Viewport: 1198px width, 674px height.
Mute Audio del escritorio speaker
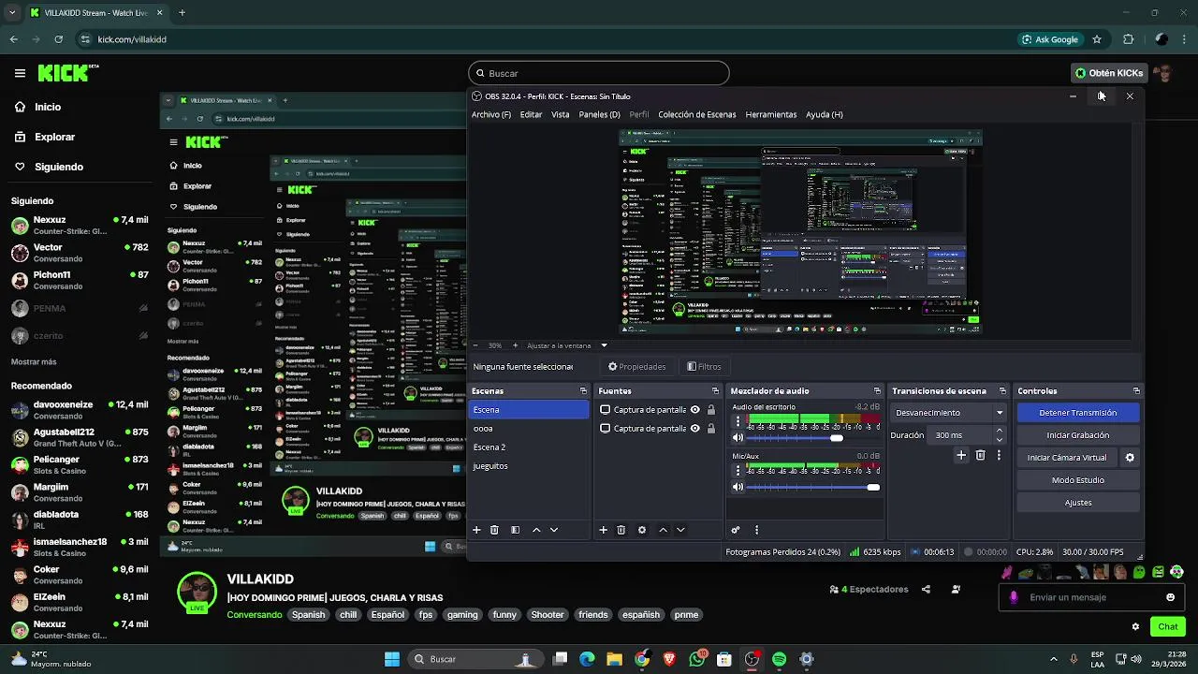(738, 438)
